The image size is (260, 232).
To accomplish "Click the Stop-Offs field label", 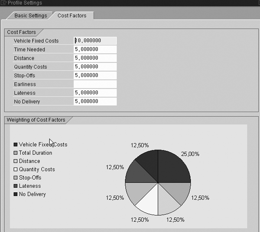I will [24, 75].
